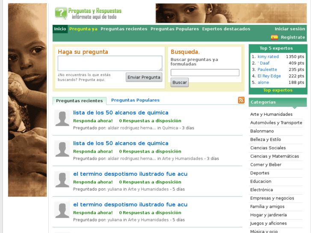This screenshot has height=233, width=311.
Task: Click avatar of first 'despotismo ilustrado' question
Action: (62, 180)
